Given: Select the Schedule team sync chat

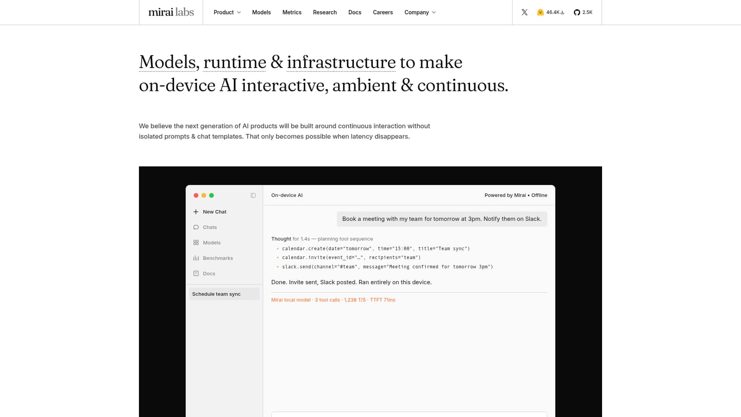Looking at the screenshot, I should tap(224, 294).
